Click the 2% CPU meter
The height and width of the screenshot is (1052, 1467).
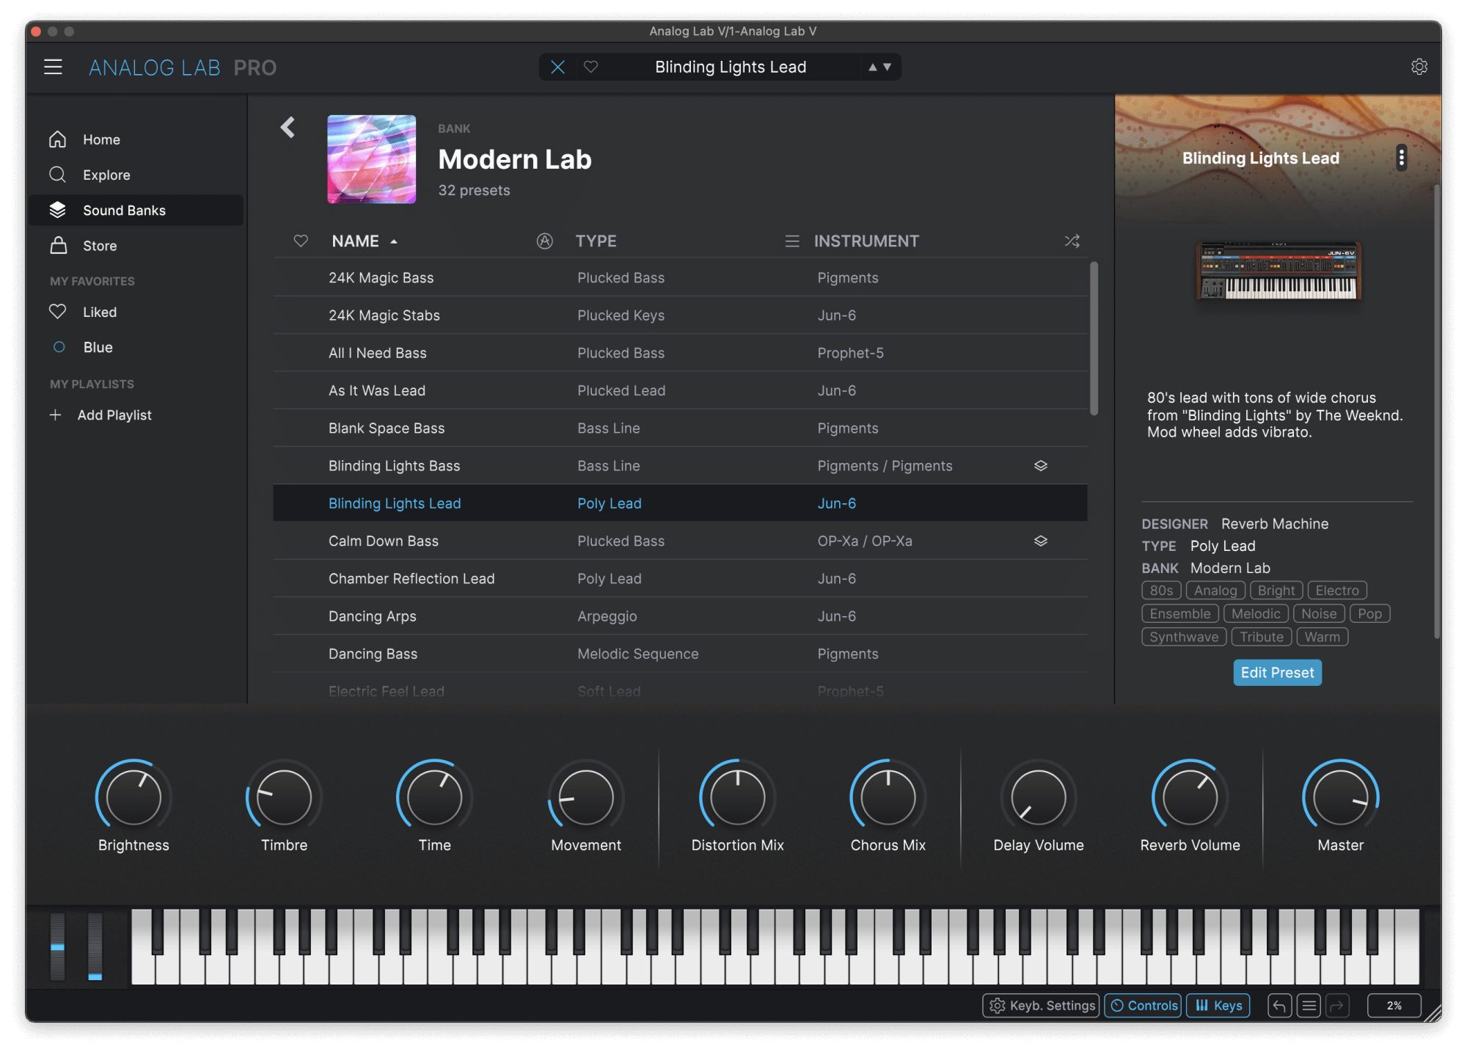[1394, 1006]
